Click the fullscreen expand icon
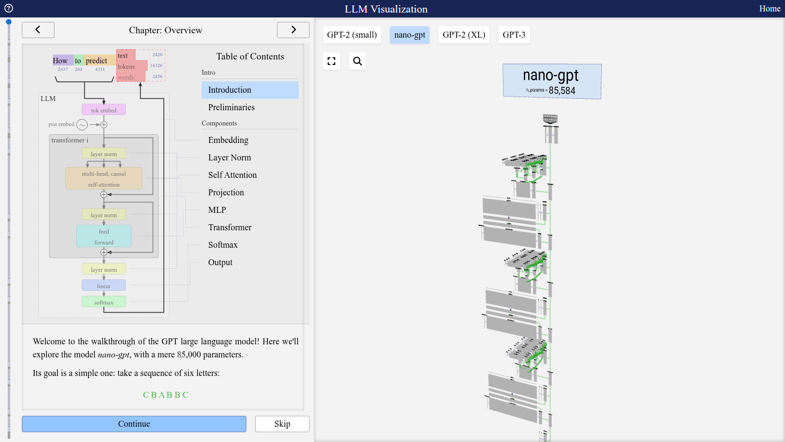Image resolution: width=785 pixels, height=442 pixels. tap(331, 61)
